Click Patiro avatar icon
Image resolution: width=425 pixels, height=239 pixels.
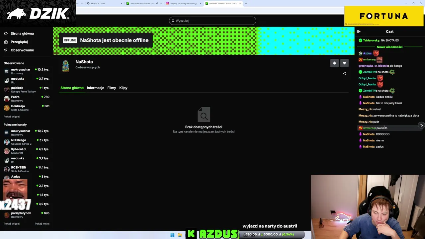click(x=7, y=99)
